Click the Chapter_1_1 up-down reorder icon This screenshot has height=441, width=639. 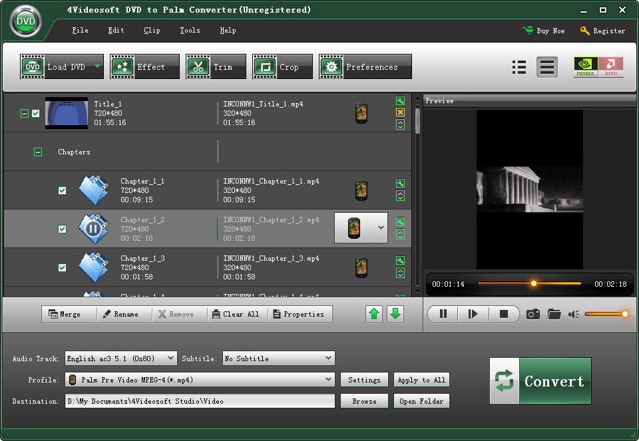(x=400, y=196)
